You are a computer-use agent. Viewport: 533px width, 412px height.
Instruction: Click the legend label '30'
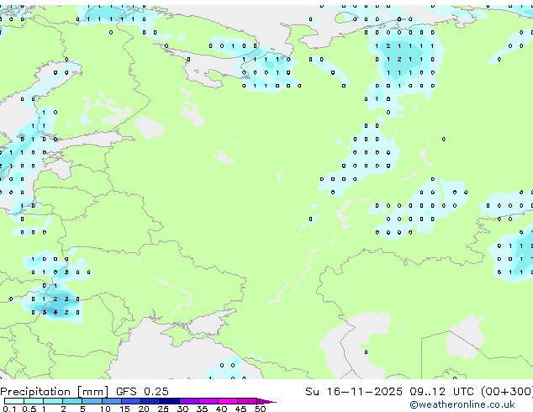[182, 409]
